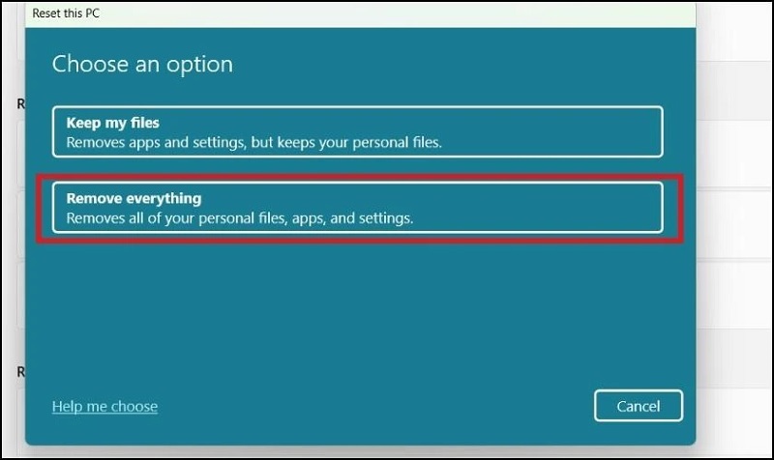Click 'apps, and settings' in Remove everything description
This screenshot has width=774, height=460.
(x=358, y=218)
